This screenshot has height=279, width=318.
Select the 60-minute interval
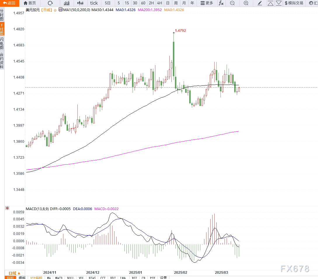(143, 3)
